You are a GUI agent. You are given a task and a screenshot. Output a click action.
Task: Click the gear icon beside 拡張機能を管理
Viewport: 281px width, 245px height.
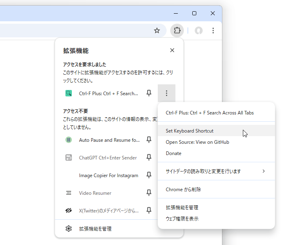coord(69,229)
